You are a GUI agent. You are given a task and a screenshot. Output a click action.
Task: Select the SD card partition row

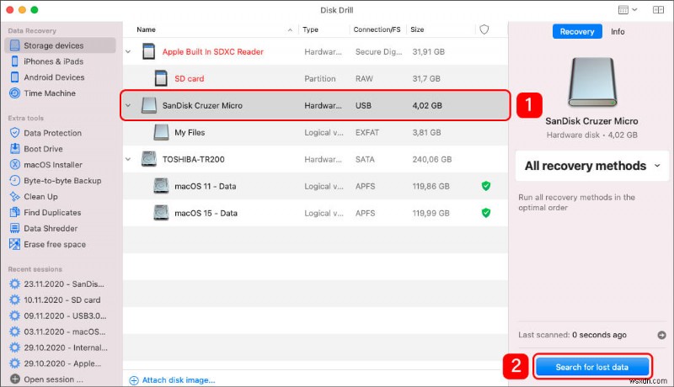pyautogui.click(x=315, y=78)
